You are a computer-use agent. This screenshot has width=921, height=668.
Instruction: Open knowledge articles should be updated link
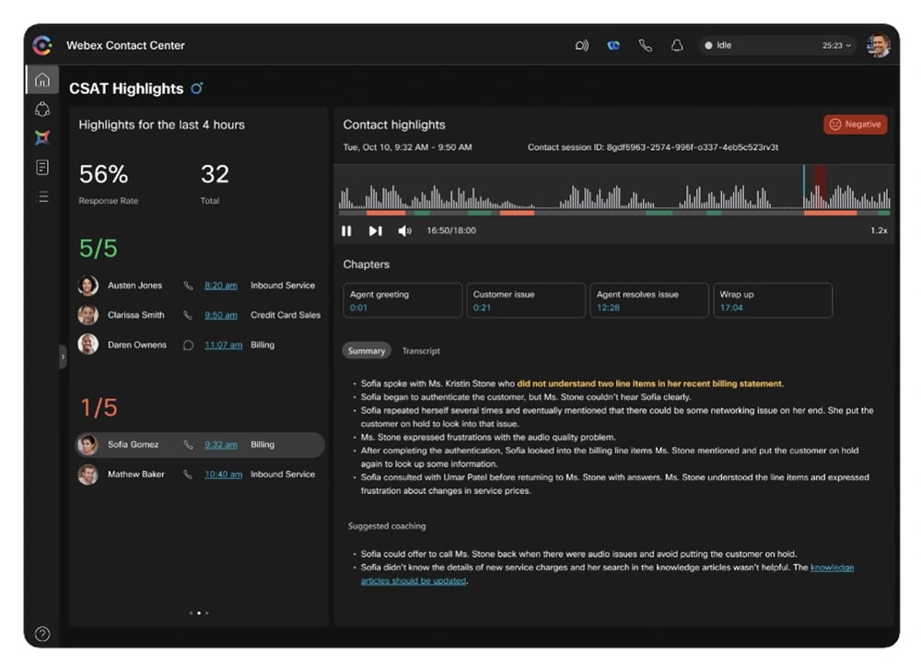point(607,574)
